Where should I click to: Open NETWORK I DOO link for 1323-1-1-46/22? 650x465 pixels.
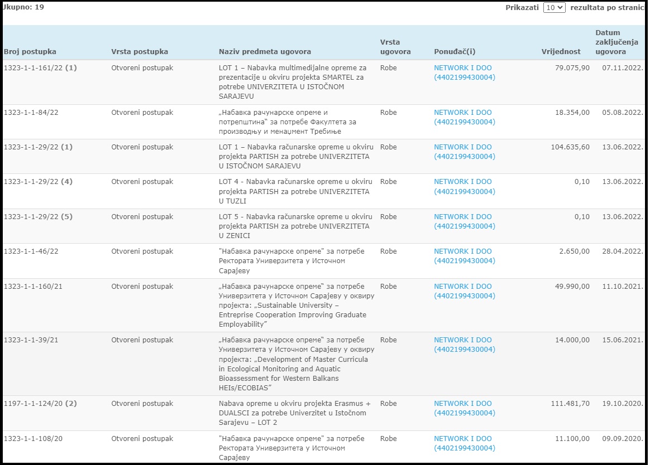[464, 256]
